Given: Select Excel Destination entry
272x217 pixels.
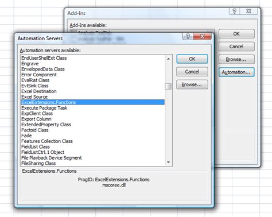Looking at the screenshot, I should click(92, 91).
